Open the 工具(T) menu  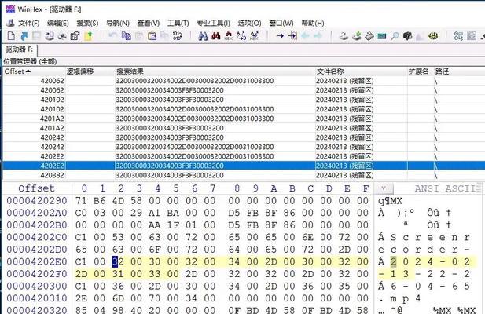point(178,23)
